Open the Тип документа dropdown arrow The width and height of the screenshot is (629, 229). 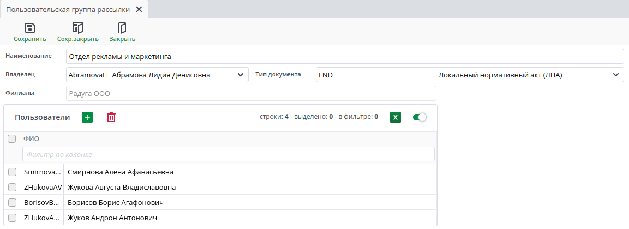(616, 75)
